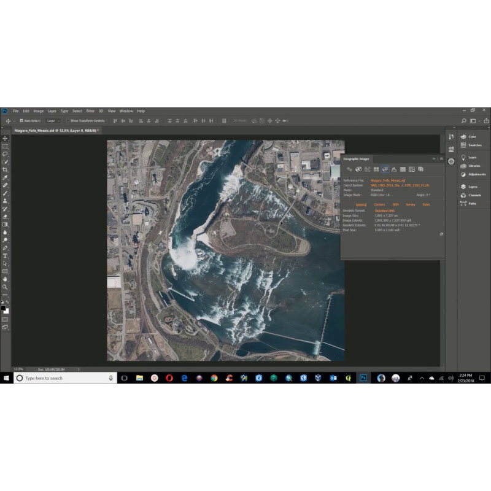Screen dimensions: 491x491
Task: Pick the Eyedropper tool
Action: (x=5, y=177)
